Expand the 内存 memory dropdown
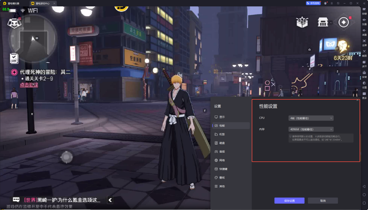 click(x=311, y=129)
